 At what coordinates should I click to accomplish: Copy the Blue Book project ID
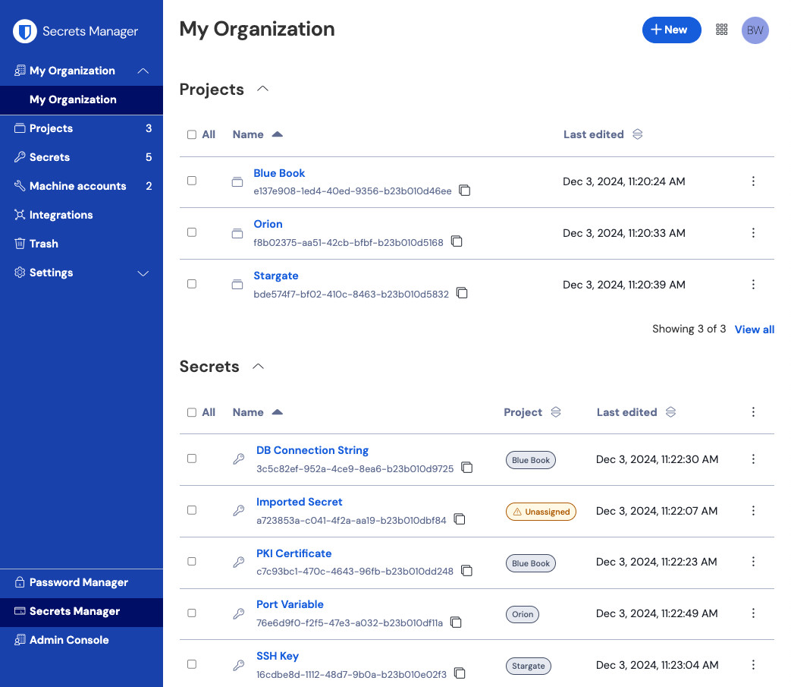pos(465,191)
